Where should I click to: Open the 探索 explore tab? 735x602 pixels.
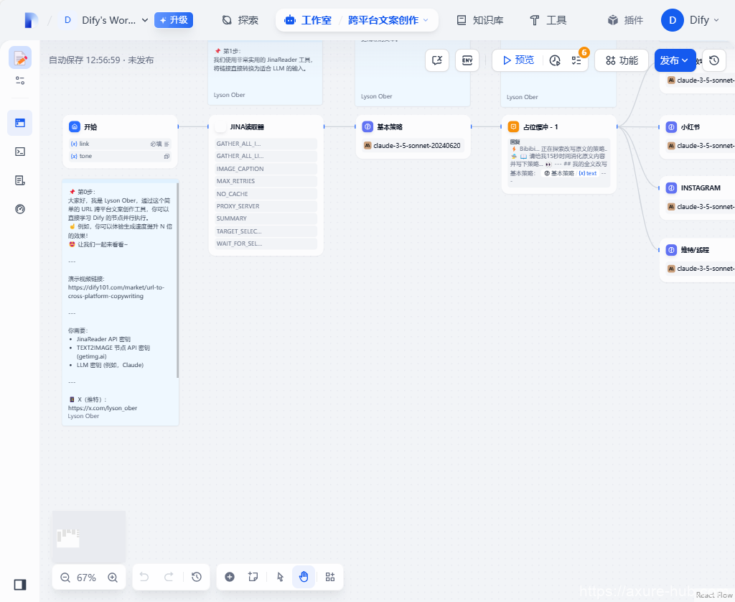click(240, 20)
